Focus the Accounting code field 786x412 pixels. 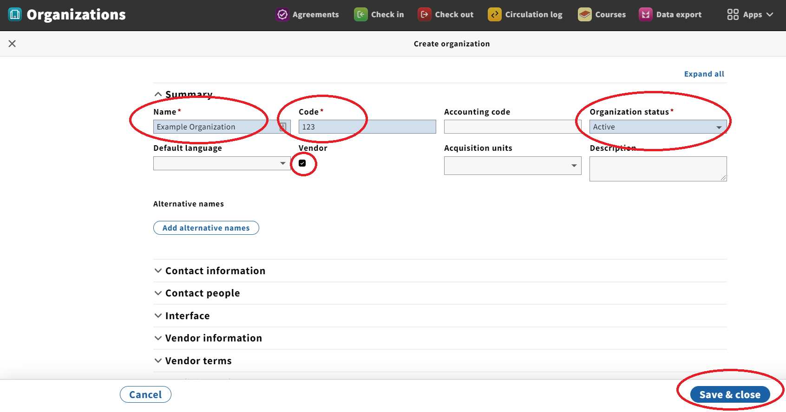point(512,127)
